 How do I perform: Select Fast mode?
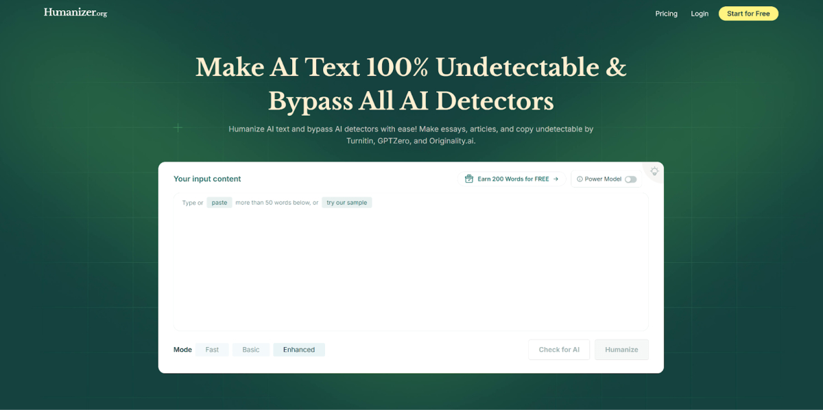tap(212, 350)
